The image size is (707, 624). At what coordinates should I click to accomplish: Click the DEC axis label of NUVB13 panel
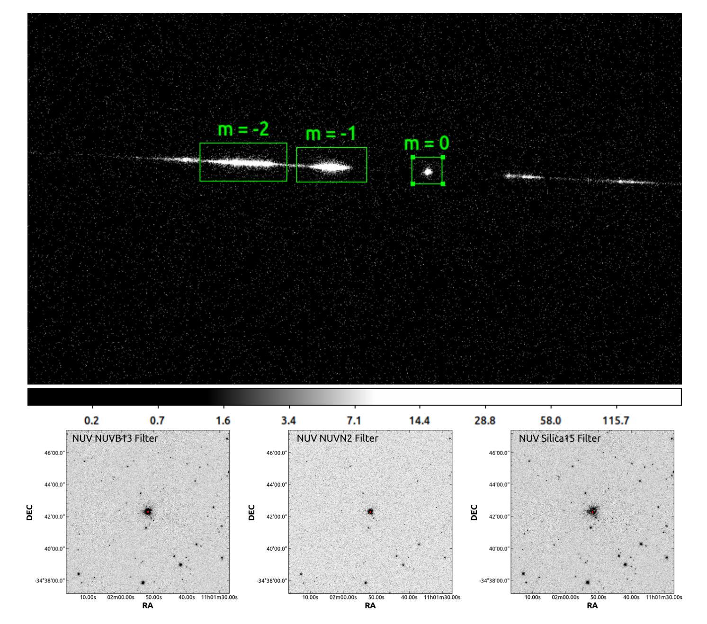(x=30, y=512)
